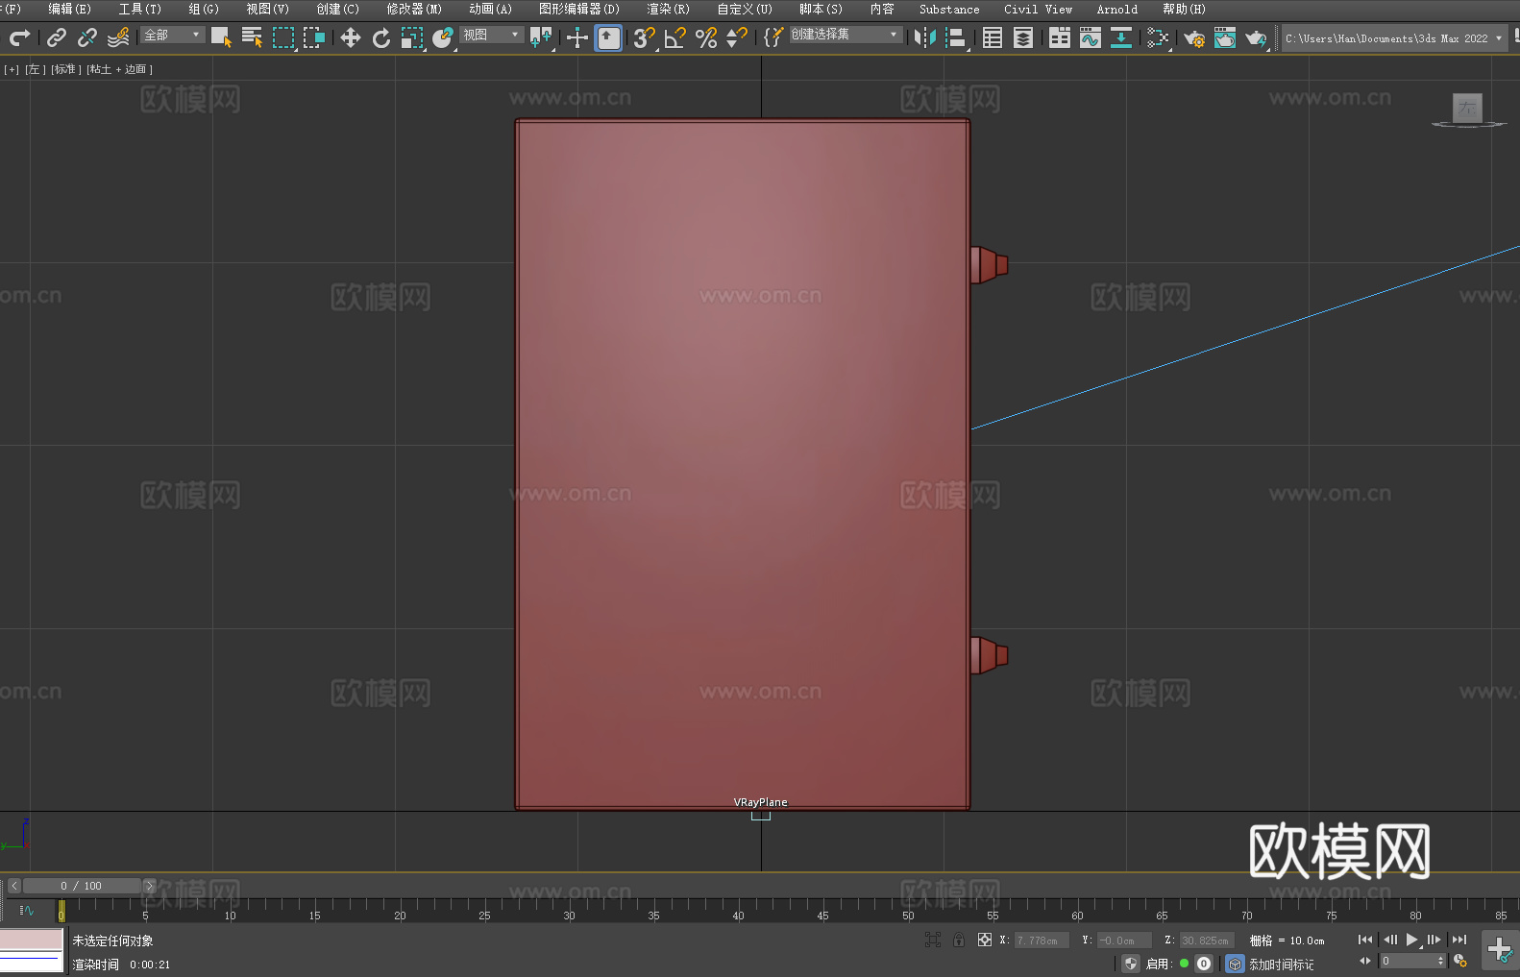Toggle Spinner Snap button
Screen dimensions: 1520x977
click(737, 37)
